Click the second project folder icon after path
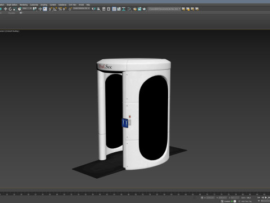Viewport: 270px width, 203px height. click(188, 9)
